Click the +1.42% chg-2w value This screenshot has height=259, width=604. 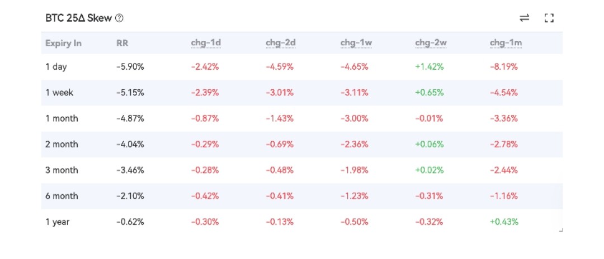tap(429, 66)
